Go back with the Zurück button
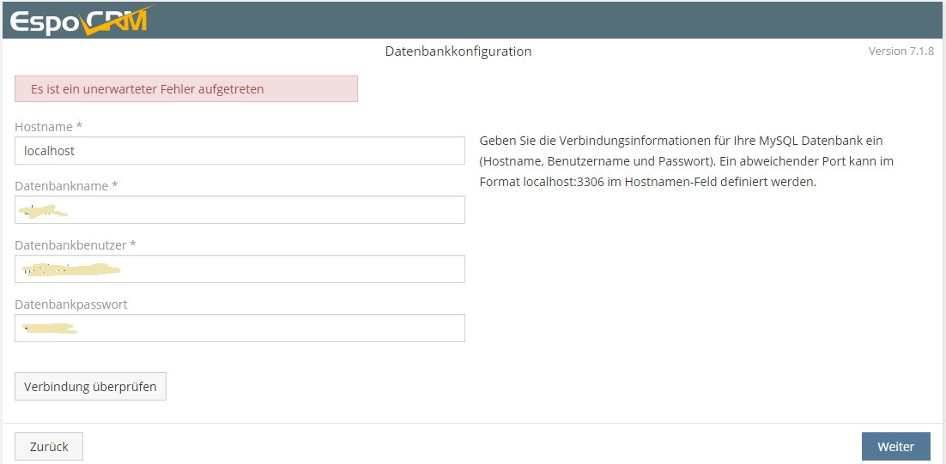 pyautogui.click(x=49, y=446)
